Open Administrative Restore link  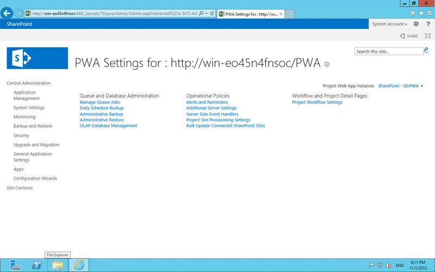point(102,120)
